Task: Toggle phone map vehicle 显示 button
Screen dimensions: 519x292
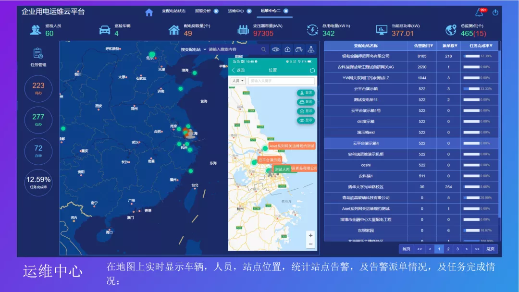Action: pyautogui.click(x=306, y=102)
